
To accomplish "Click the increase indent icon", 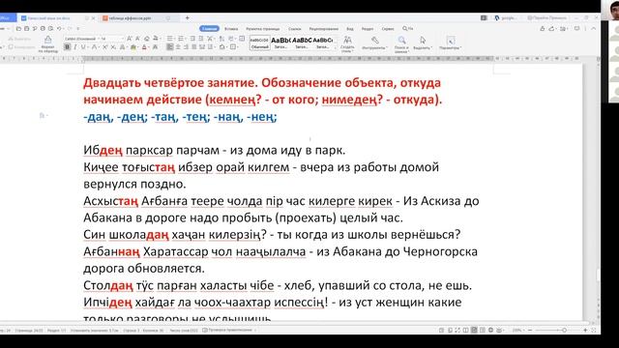I will tap(201, 39).
